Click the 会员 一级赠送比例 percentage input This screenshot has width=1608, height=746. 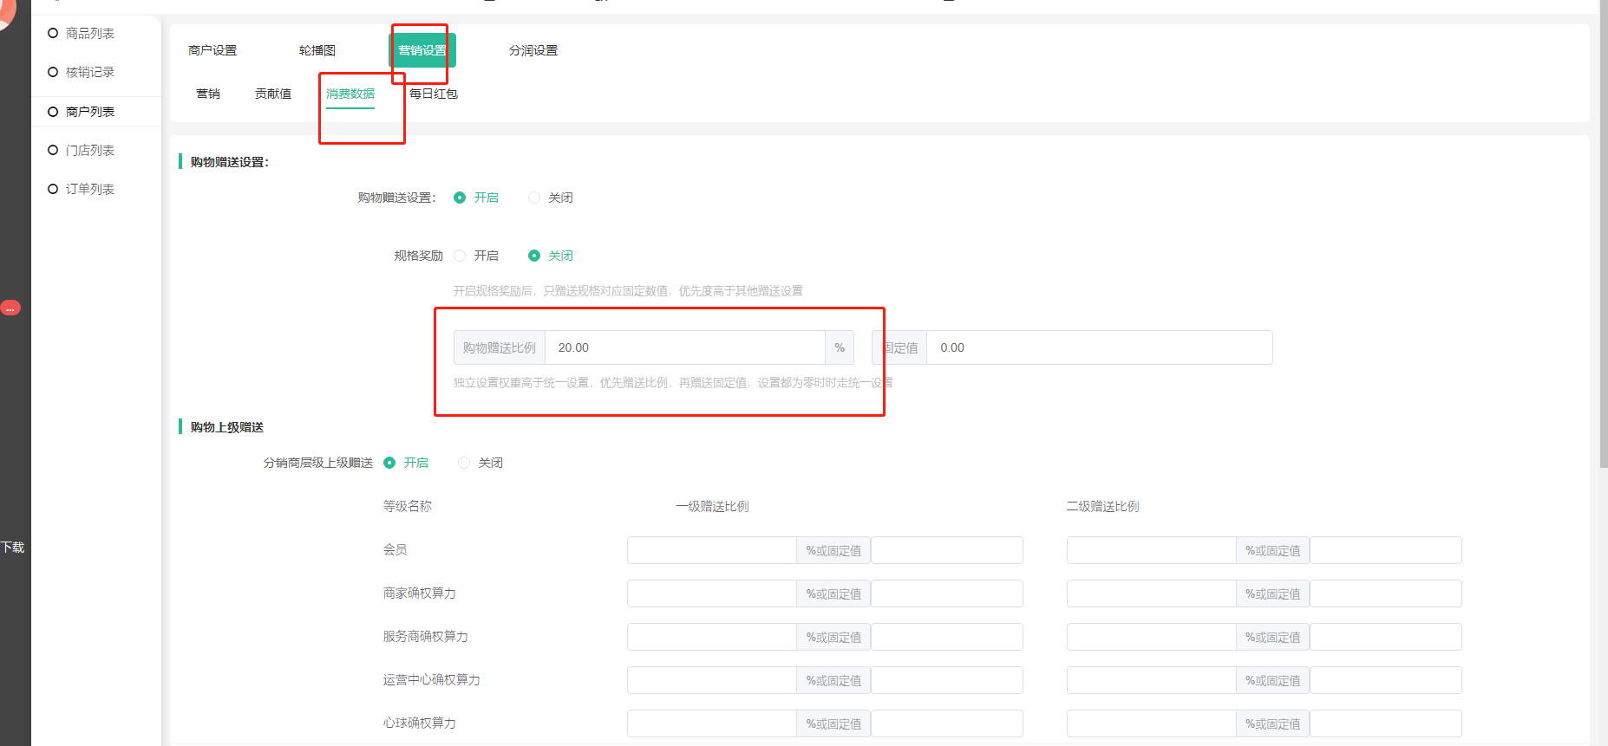[x=711, y=550]
